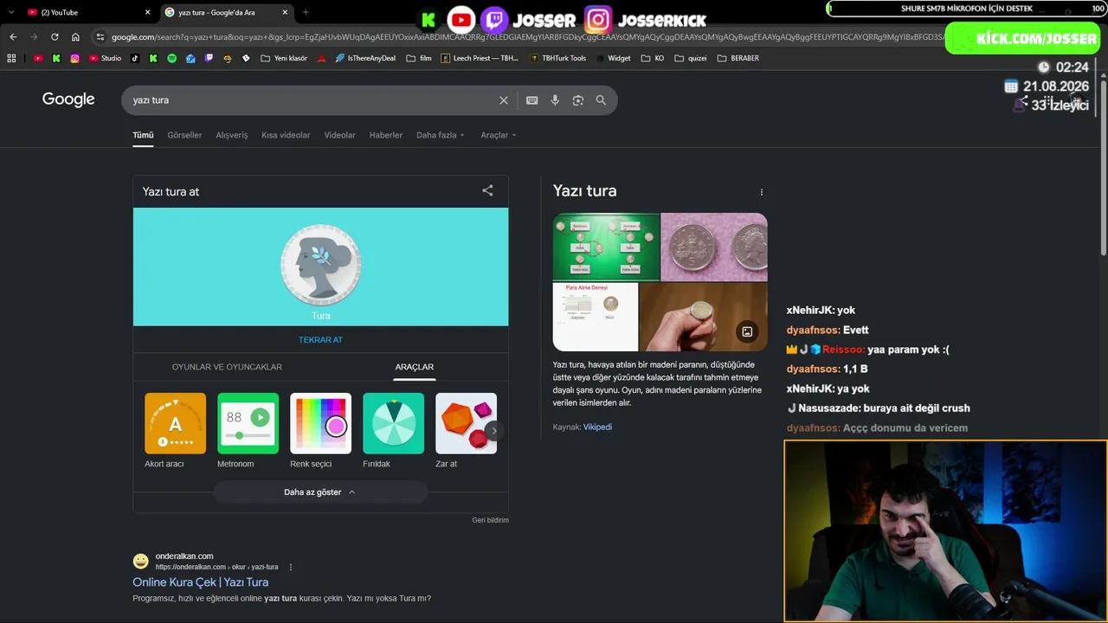Clear the search box with the X icon
Image resolution: width=1108 pixels, height=623 pixels.
pos(504,100)
